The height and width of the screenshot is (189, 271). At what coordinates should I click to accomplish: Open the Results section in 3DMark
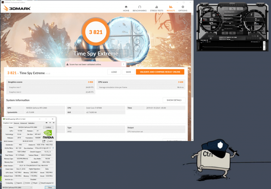click(171, 8)
